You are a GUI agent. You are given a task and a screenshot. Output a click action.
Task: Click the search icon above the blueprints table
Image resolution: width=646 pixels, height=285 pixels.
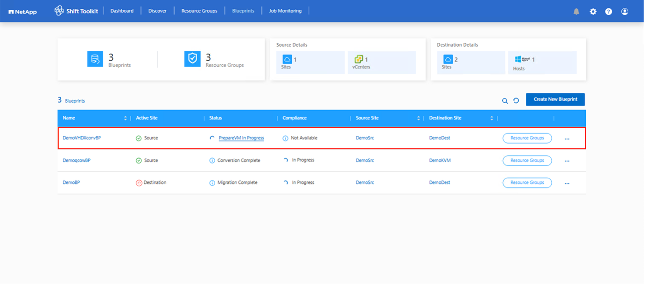coord(505,101)
